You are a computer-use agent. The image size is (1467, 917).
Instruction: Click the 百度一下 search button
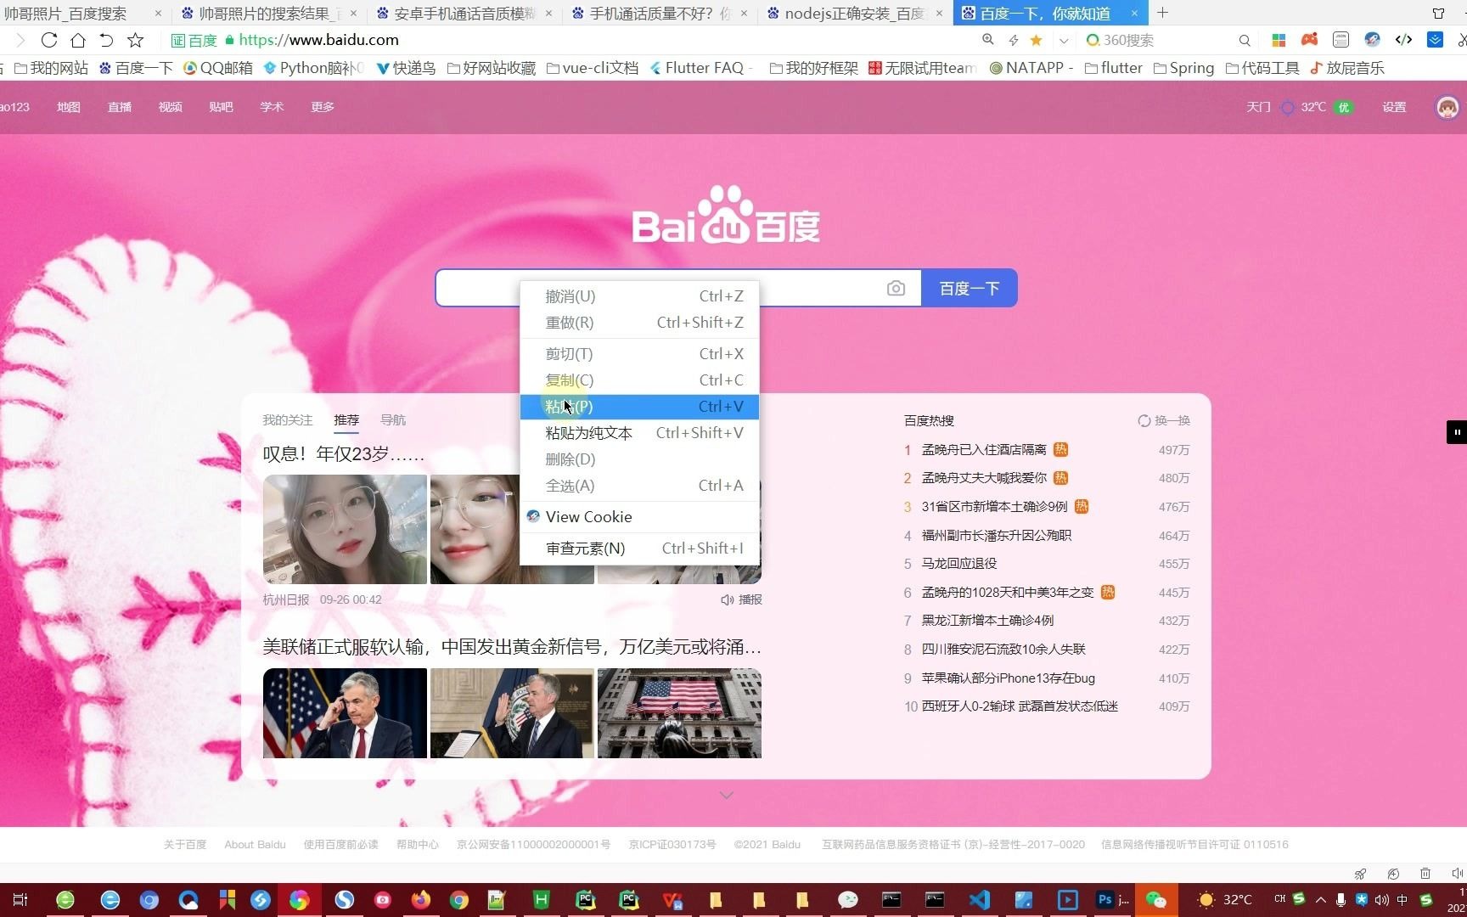point(970,289)
